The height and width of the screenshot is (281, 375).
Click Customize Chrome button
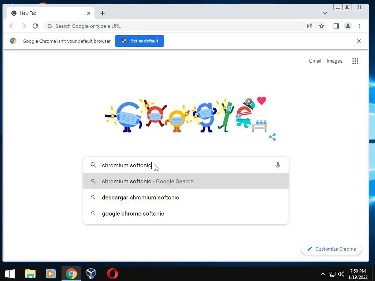coord(331,249)
